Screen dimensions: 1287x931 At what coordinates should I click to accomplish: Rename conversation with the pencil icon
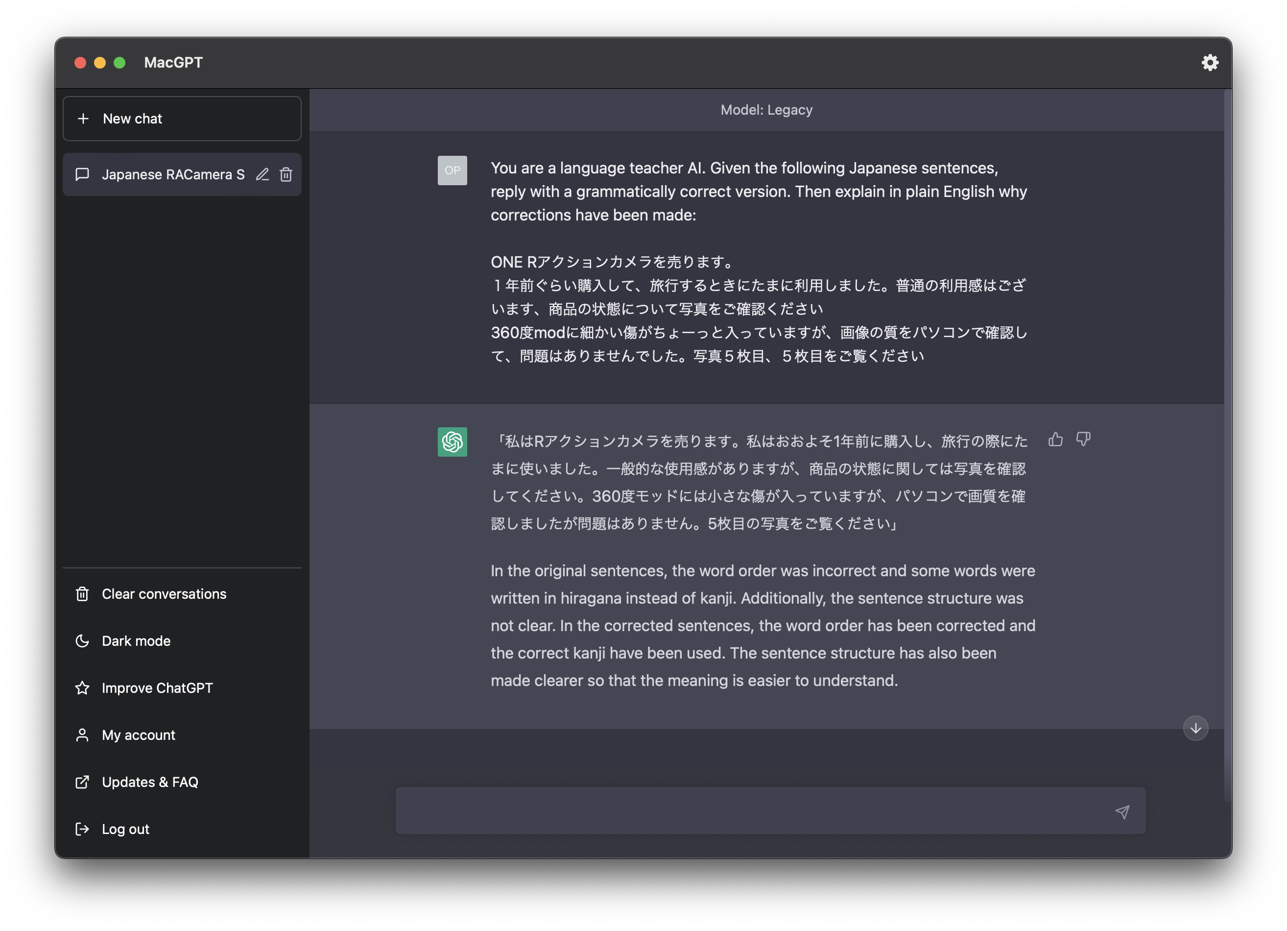pos(262,174)
